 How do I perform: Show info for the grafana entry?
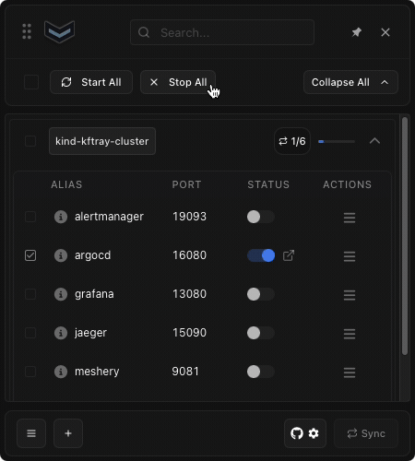click(61, 294)
